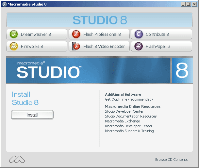Click the title bar application icon
199x168 pixels.
[4, 4]
